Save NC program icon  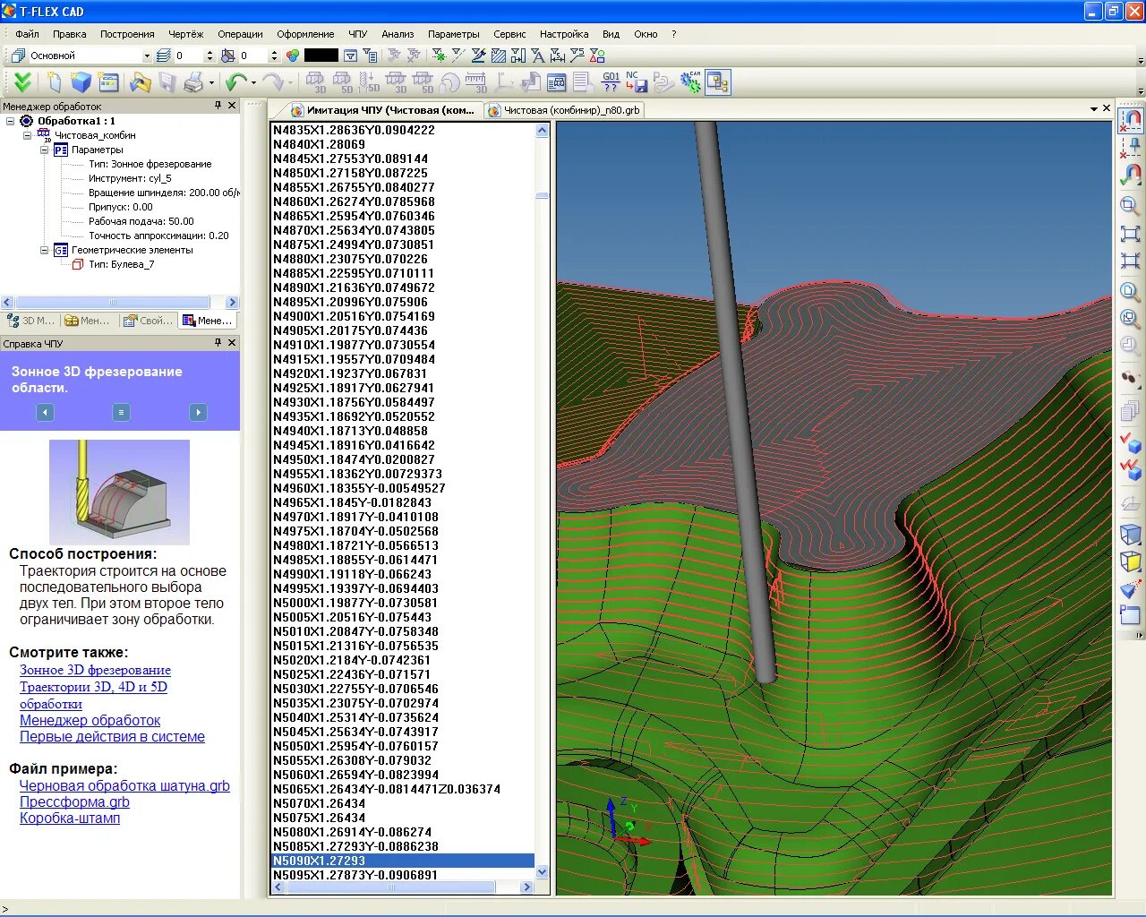[x=637, y=82]
